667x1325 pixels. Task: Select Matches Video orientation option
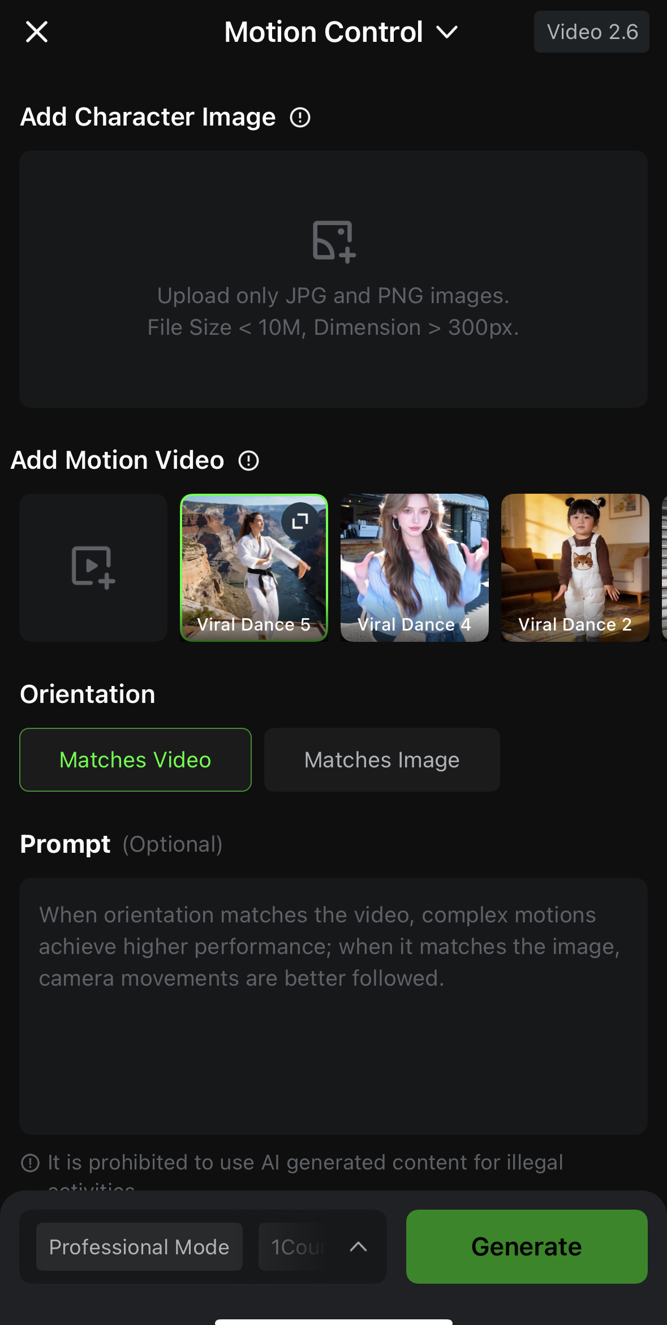135,759
